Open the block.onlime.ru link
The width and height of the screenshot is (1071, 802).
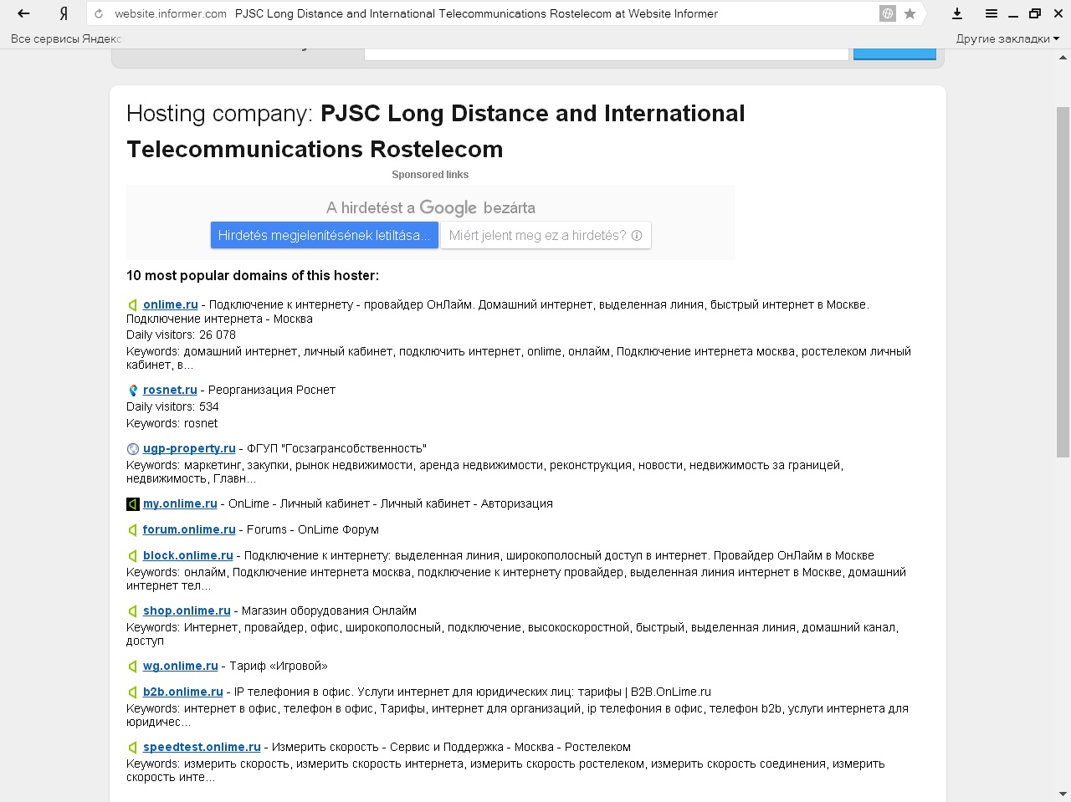[x=188, y=555]
